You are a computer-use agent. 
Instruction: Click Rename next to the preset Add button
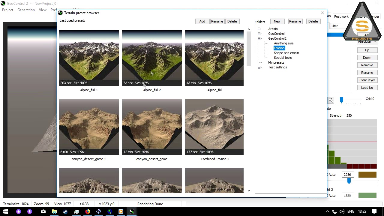point(217,21)
